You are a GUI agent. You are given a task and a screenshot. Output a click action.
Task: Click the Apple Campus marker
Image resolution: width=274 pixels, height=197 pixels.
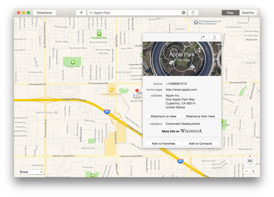coord(56,112)
